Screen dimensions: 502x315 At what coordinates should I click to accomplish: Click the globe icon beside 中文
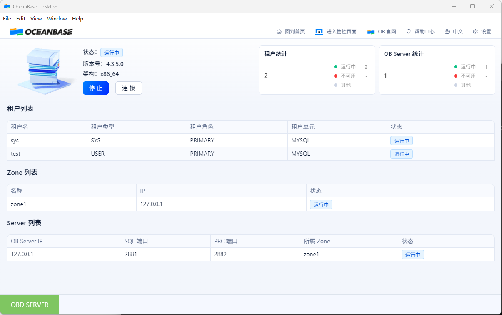pyautogui.click(x=447, y=32)
